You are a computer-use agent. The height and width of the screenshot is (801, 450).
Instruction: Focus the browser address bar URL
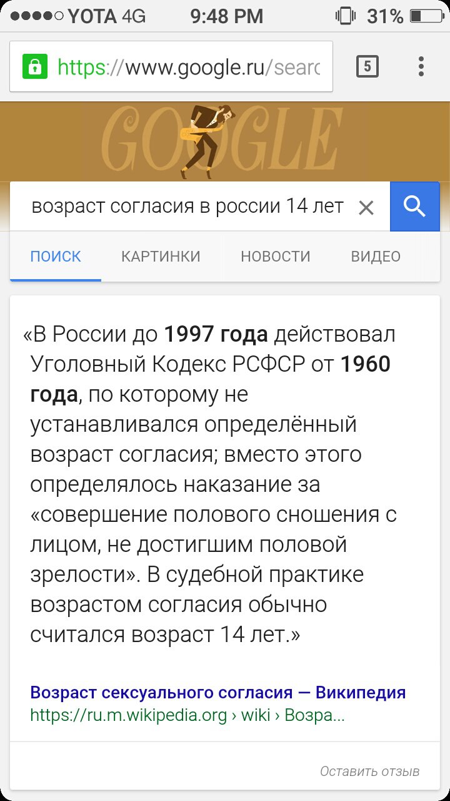189,66
